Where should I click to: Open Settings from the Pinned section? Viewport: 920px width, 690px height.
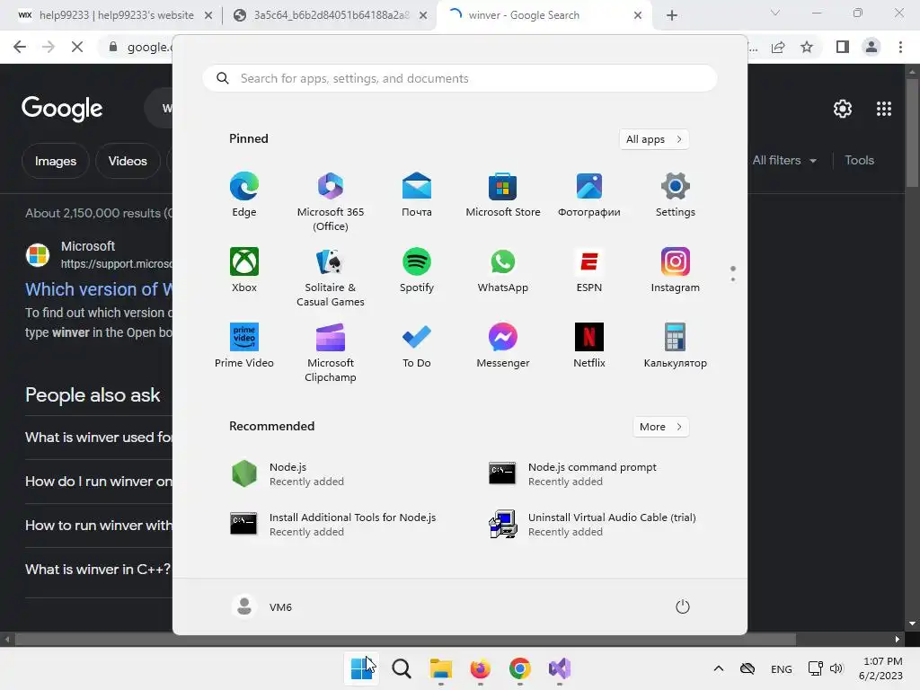676,195
